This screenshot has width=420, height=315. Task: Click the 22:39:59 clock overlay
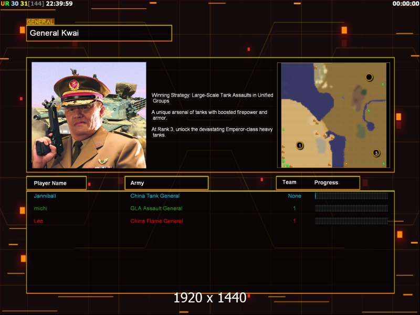click(x=59, y=4)
